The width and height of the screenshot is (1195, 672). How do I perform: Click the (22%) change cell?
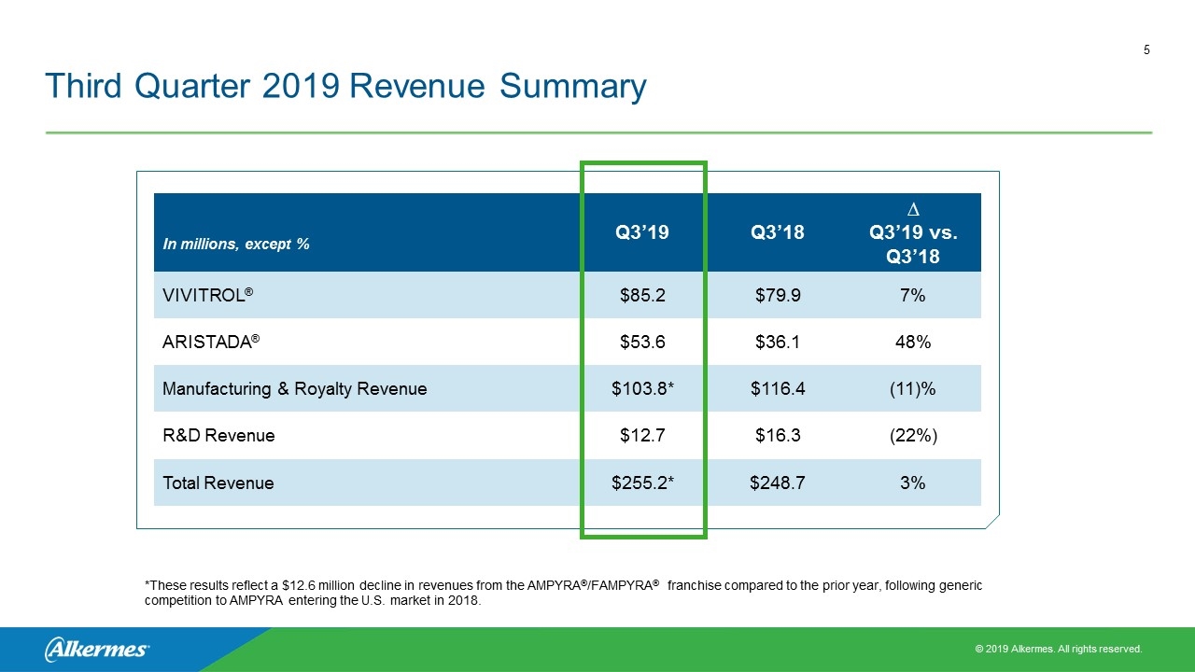point(913,436)
